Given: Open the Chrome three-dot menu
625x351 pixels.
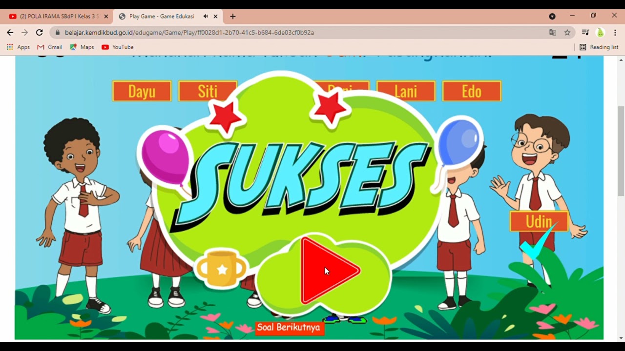Looking at the screenshot, I should coord(615,33).
